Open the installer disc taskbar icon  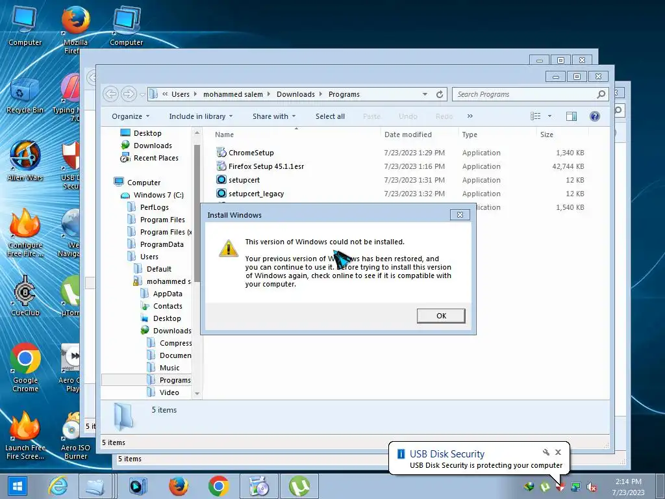(x=259, y=486)
